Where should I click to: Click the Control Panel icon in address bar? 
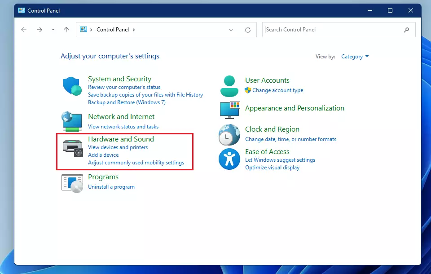(84, 29)
